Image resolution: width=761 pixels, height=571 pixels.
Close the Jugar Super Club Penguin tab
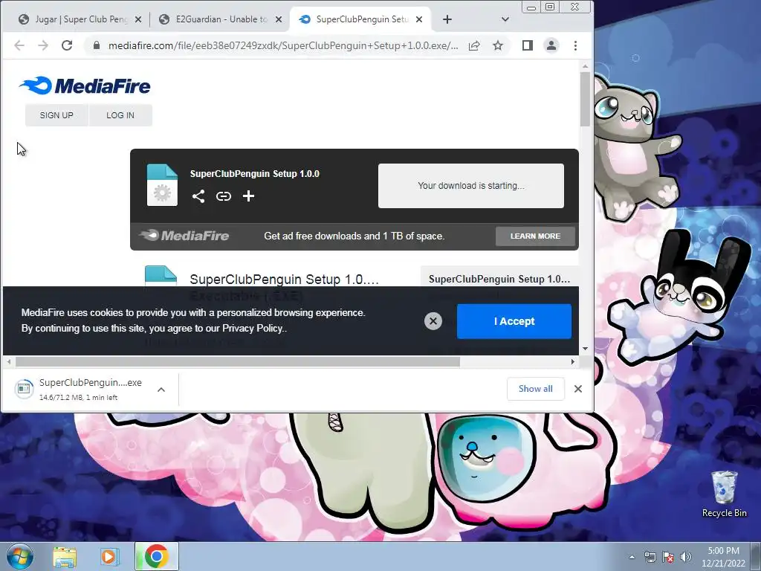[x=138, y=19]
